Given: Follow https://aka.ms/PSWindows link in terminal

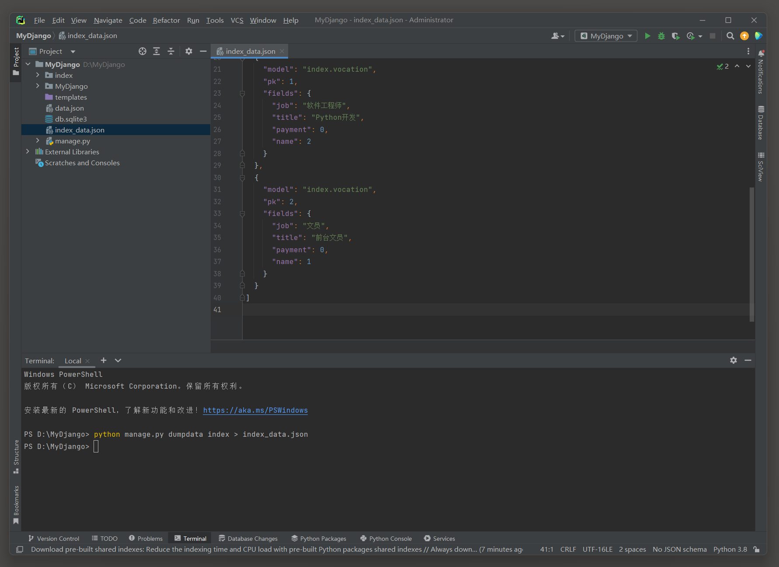Looking at the screenshot, I should (x=255, y=410).
